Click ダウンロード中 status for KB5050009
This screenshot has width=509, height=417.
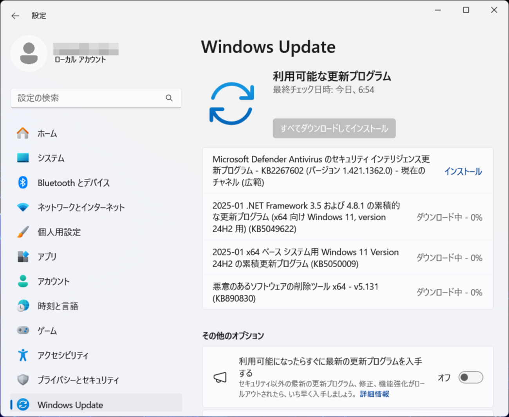click(449, 258)
